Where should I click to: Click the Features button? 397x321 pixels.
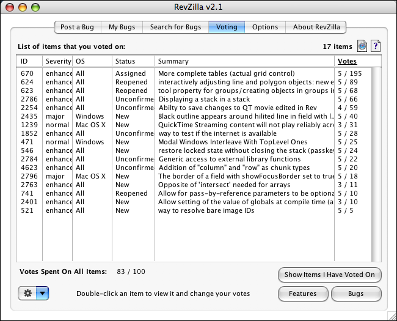[x=303, y=293]
